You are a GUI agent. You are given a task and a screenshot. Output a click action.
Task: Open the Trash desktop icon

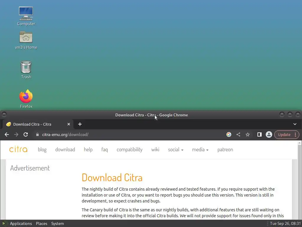coord(26,70)
